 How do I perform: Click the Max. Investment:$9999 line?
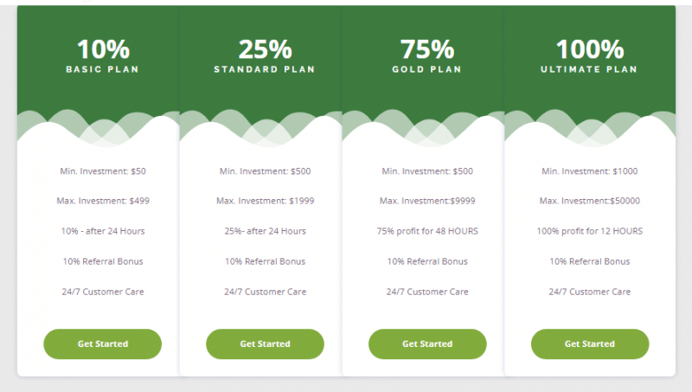pyautogui.click(x=427, y=201)
